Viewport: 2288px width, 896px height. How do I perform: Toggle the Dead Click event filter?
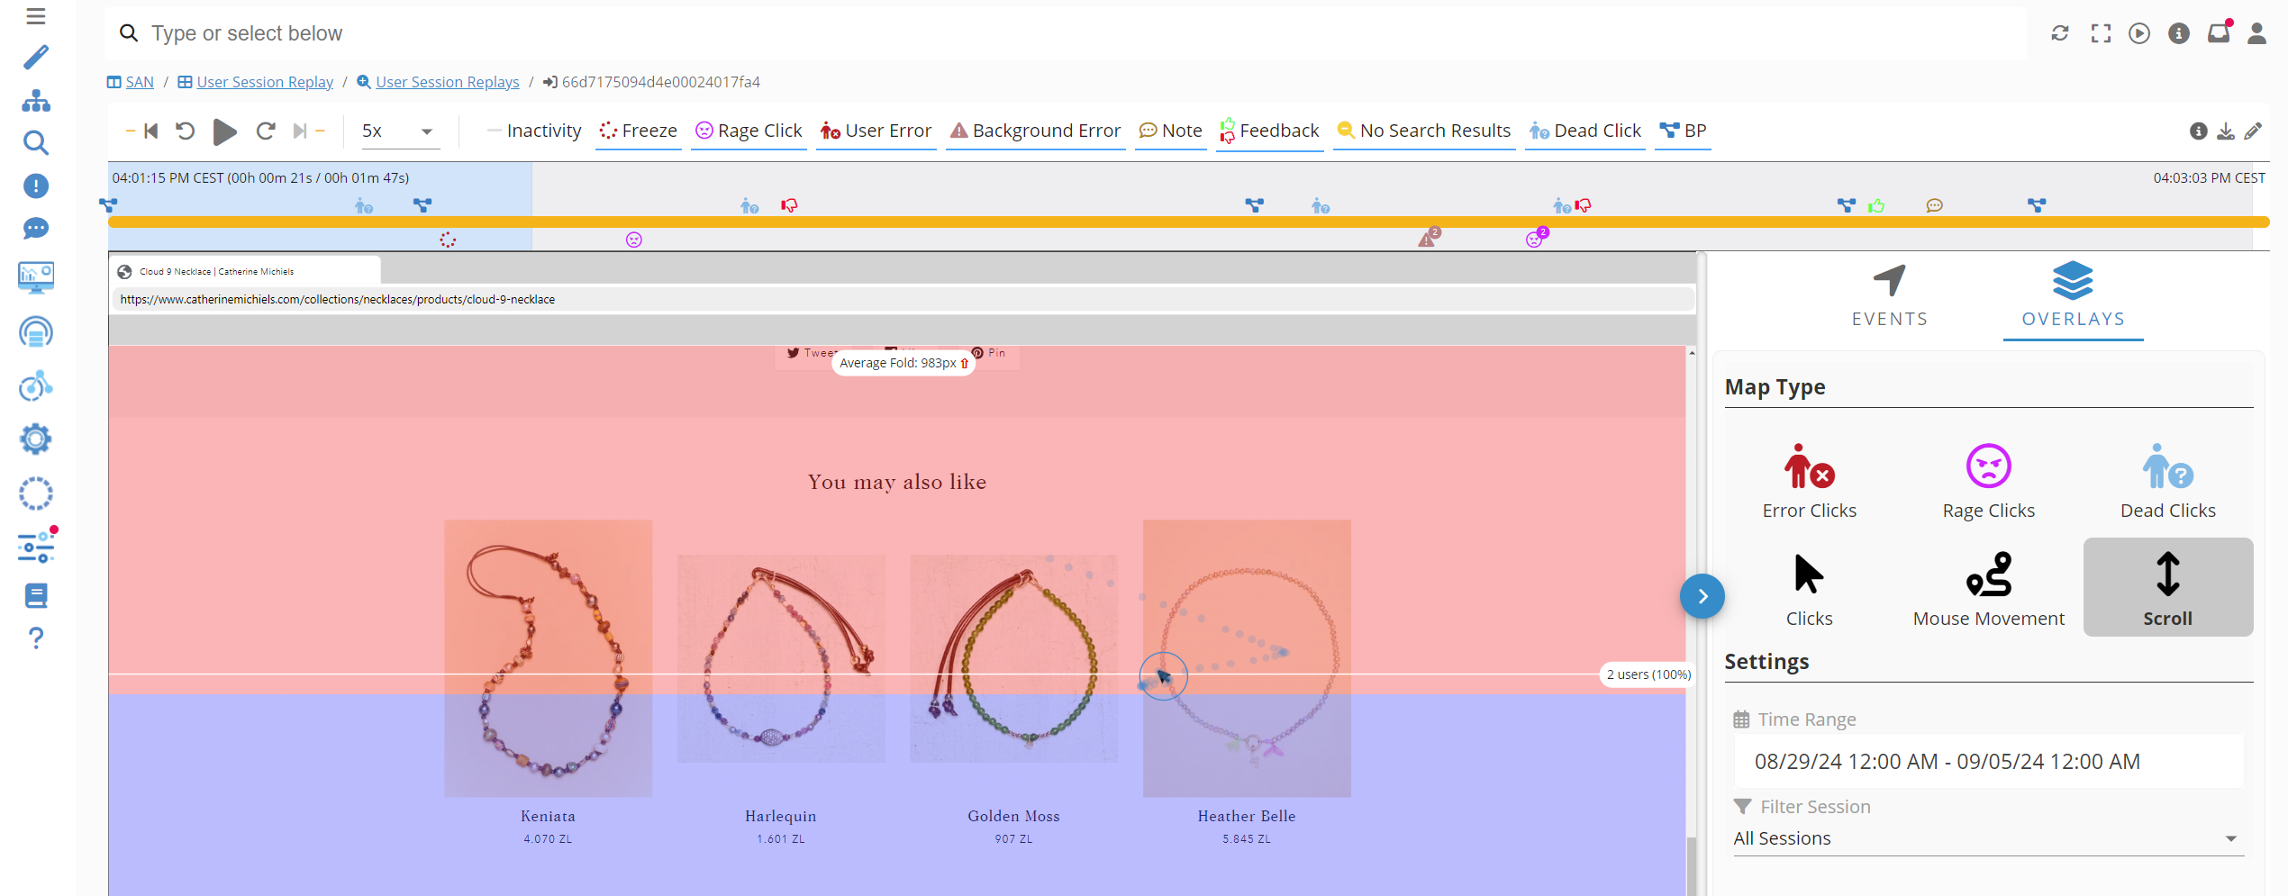point(1584,131)
